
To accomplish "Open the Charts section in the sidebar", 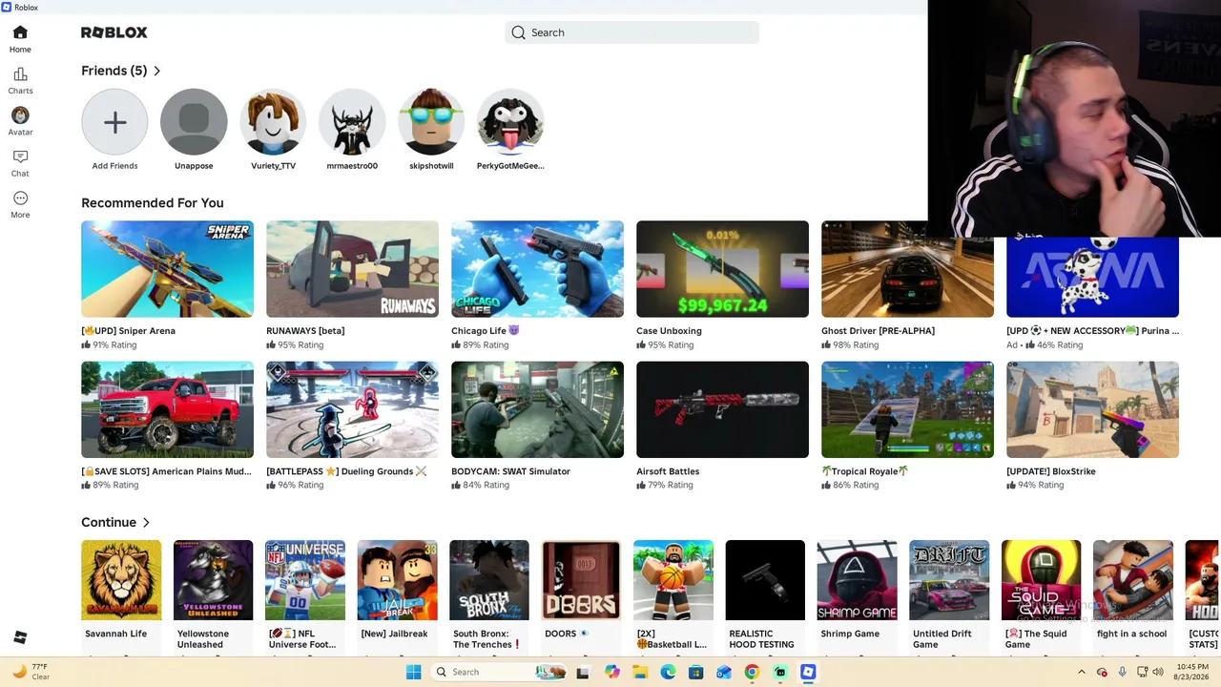I will pyautogui.click(x=20, y=81).
